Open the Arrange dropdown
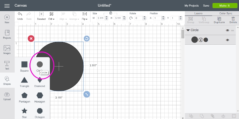Image resolution: width=239 pixels, height=119 pixels. point(74,16)
